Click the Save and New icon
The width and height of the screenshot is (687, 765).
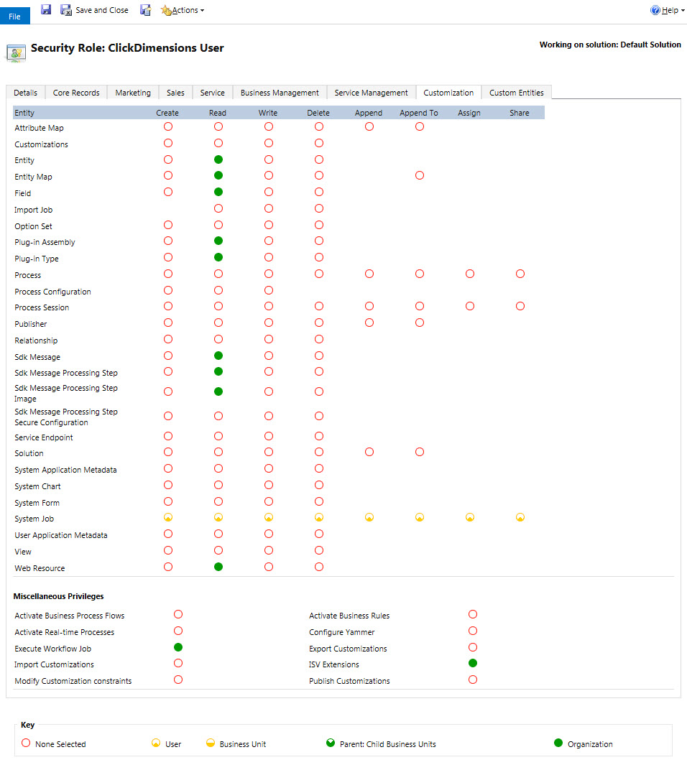(146, 9)
